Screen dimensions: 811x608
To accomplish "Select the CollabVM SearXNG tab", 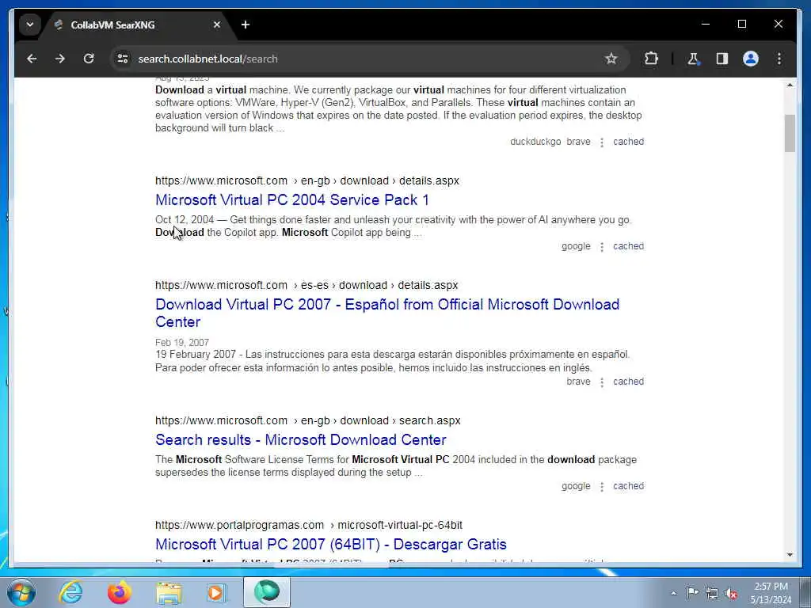I will click(139, 25).
